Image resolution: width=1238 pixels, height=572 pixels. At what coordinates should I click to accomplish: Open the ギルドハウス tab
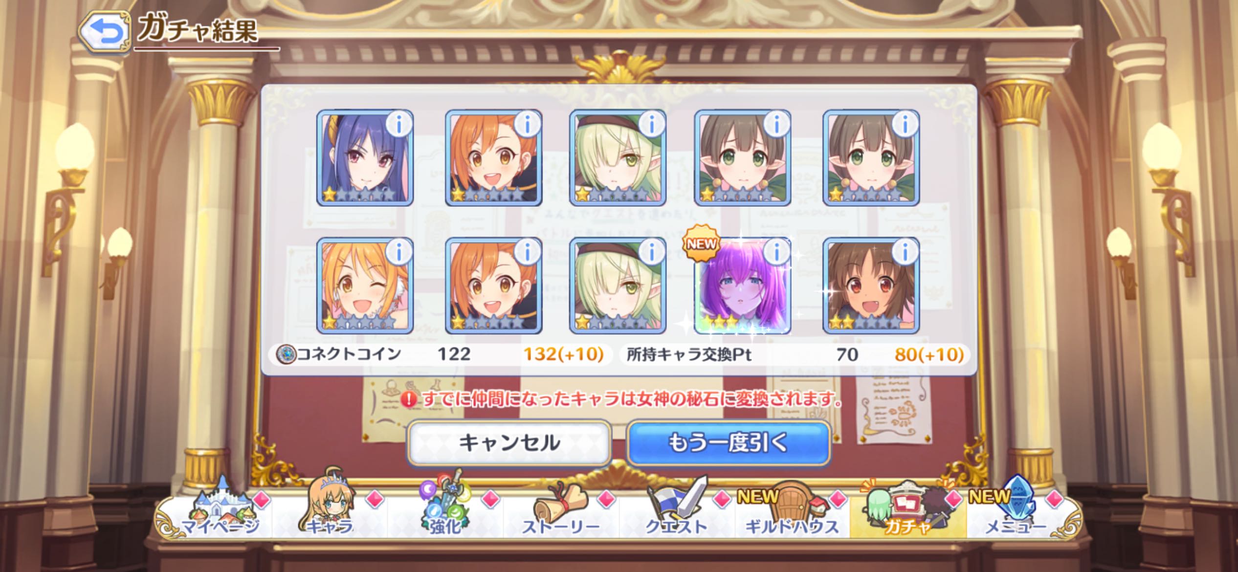(x=792, y=508)
